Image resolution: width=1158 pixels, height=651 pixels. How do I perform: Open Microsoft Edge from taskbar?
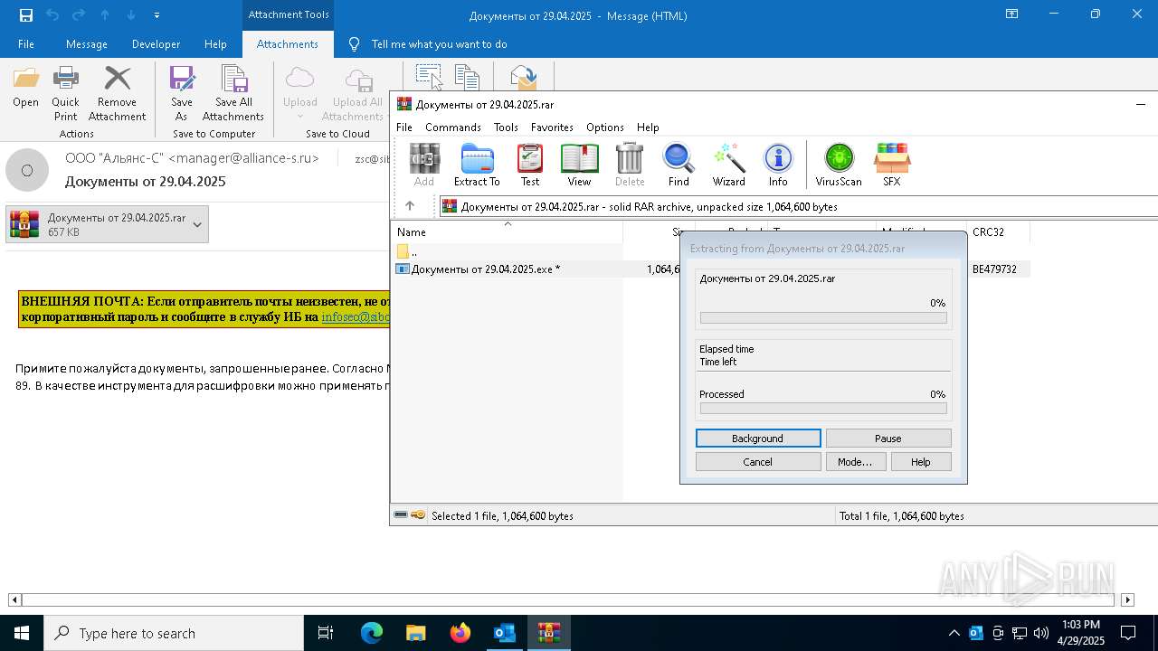372,633
